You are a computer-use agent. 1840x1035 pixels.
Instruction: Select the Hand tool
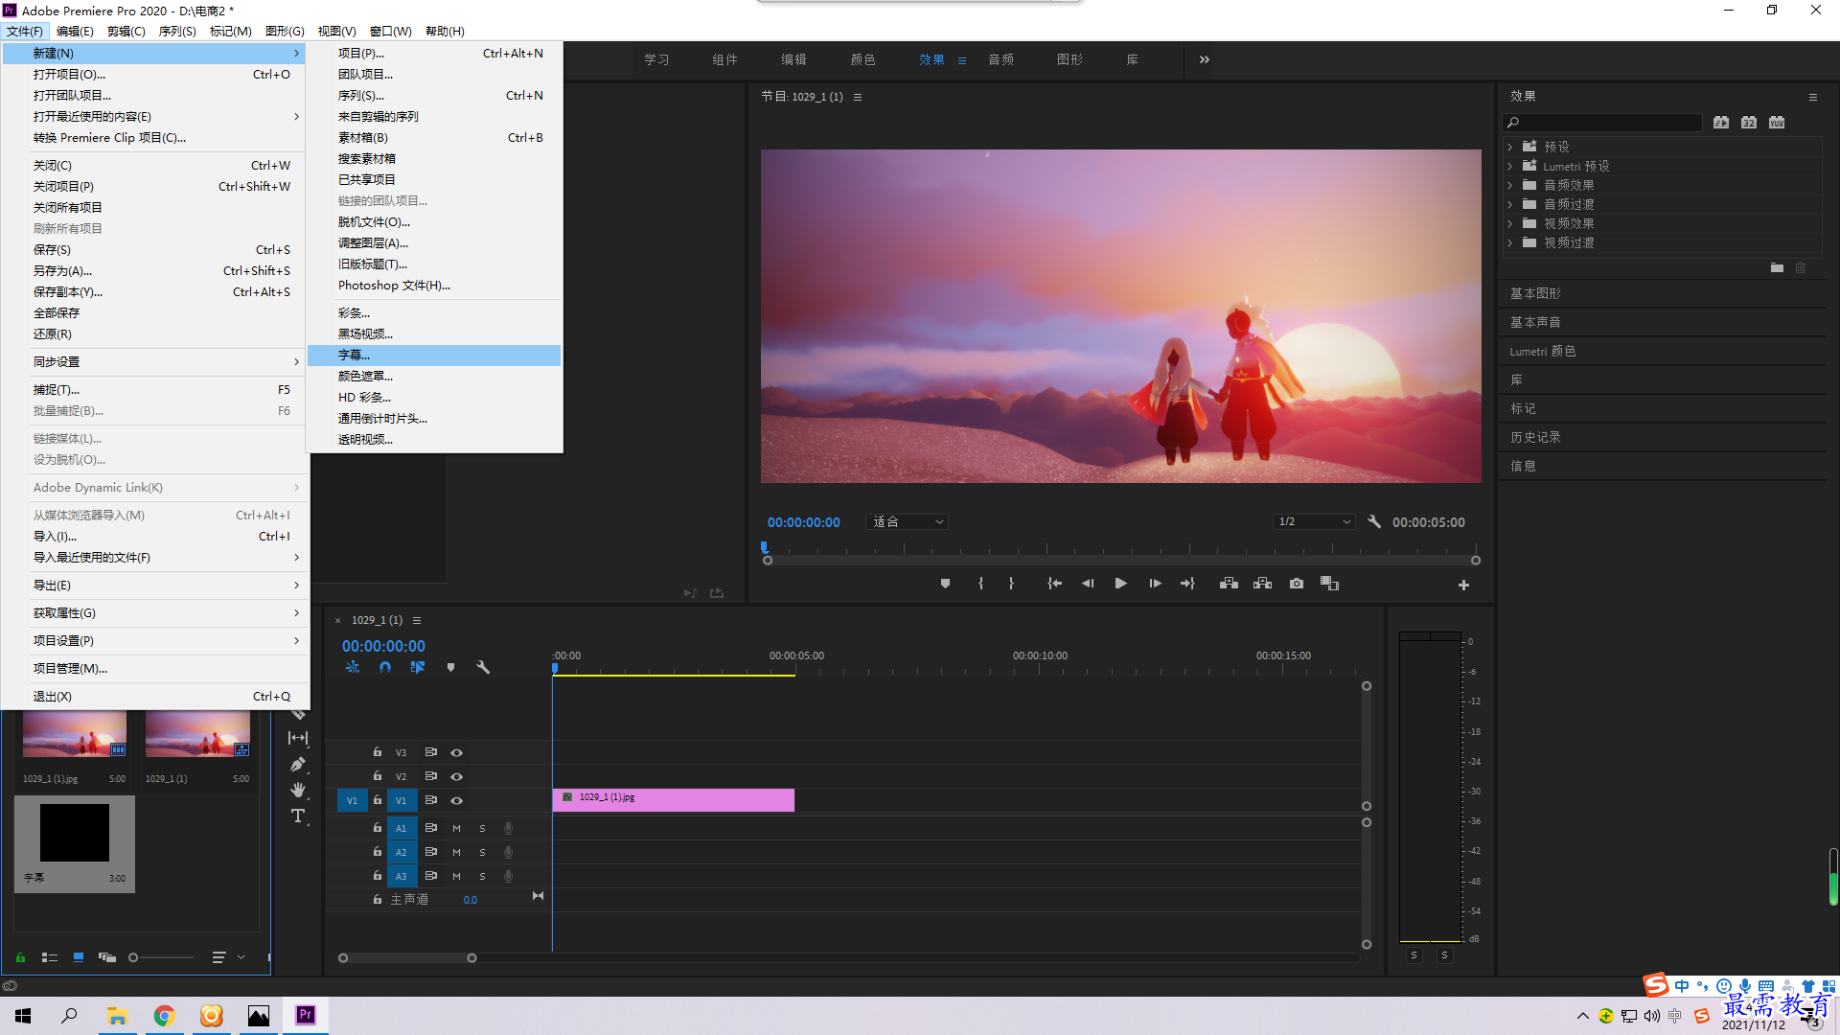click(298, 790)
